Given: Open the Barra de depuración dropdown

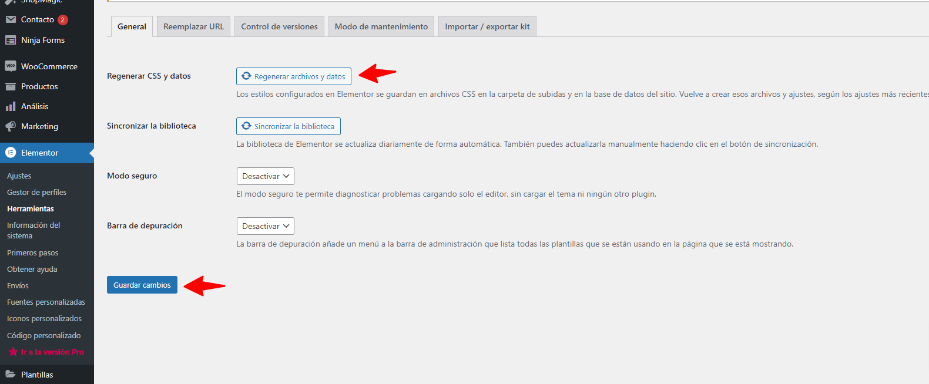Looking at the screenshot, I should point(265,226).
